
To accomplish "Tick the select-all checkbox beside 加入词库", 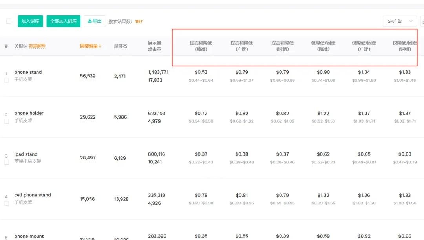I will point(9,21).
